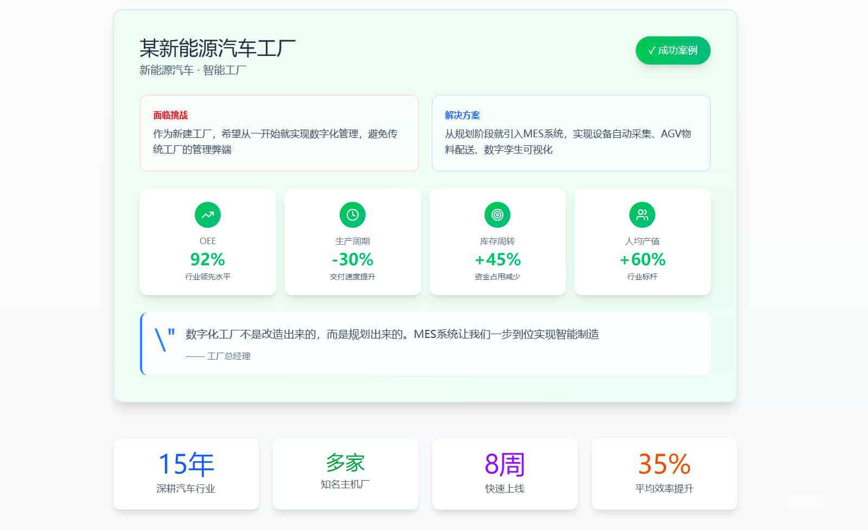Click the -30% production cycle value
This screenshot has width=868, height=530.
(353, 259)
